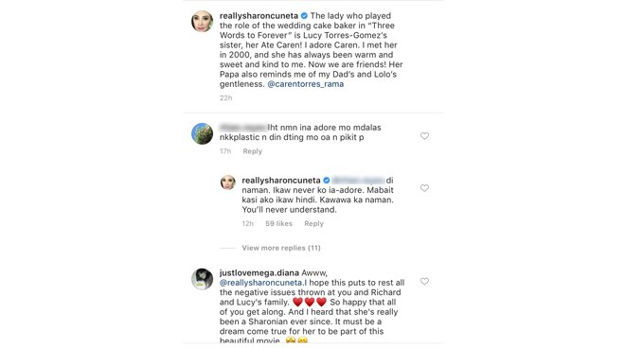Open the @carentorres_rama mention link
The image size is (625, 348).
point(305,84)
